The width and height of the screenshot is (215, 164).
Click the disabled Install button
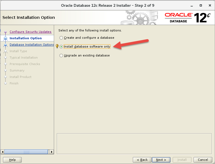pyautogui.click(x=182, y=160)
